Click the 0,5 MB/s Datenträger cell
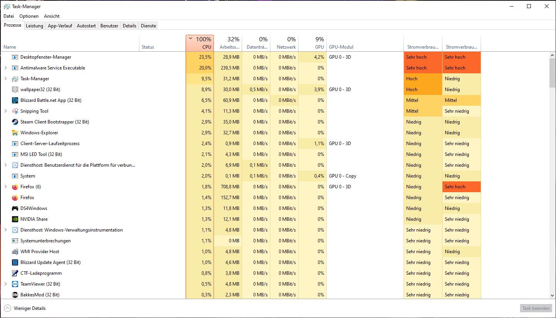The width and height of the screenshot is (556, 318). pyautogui.click(x=256, y=90)
